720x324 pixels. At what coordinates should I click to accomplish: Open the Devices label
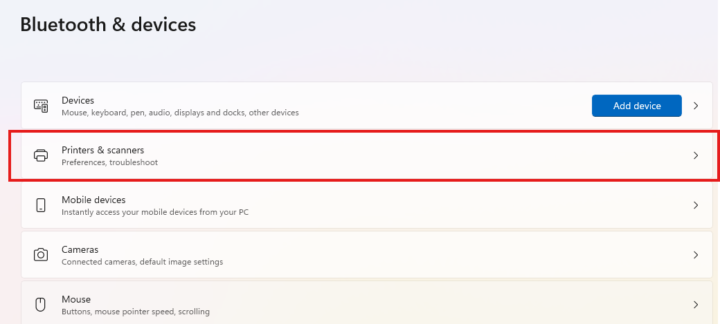point(78,100)
